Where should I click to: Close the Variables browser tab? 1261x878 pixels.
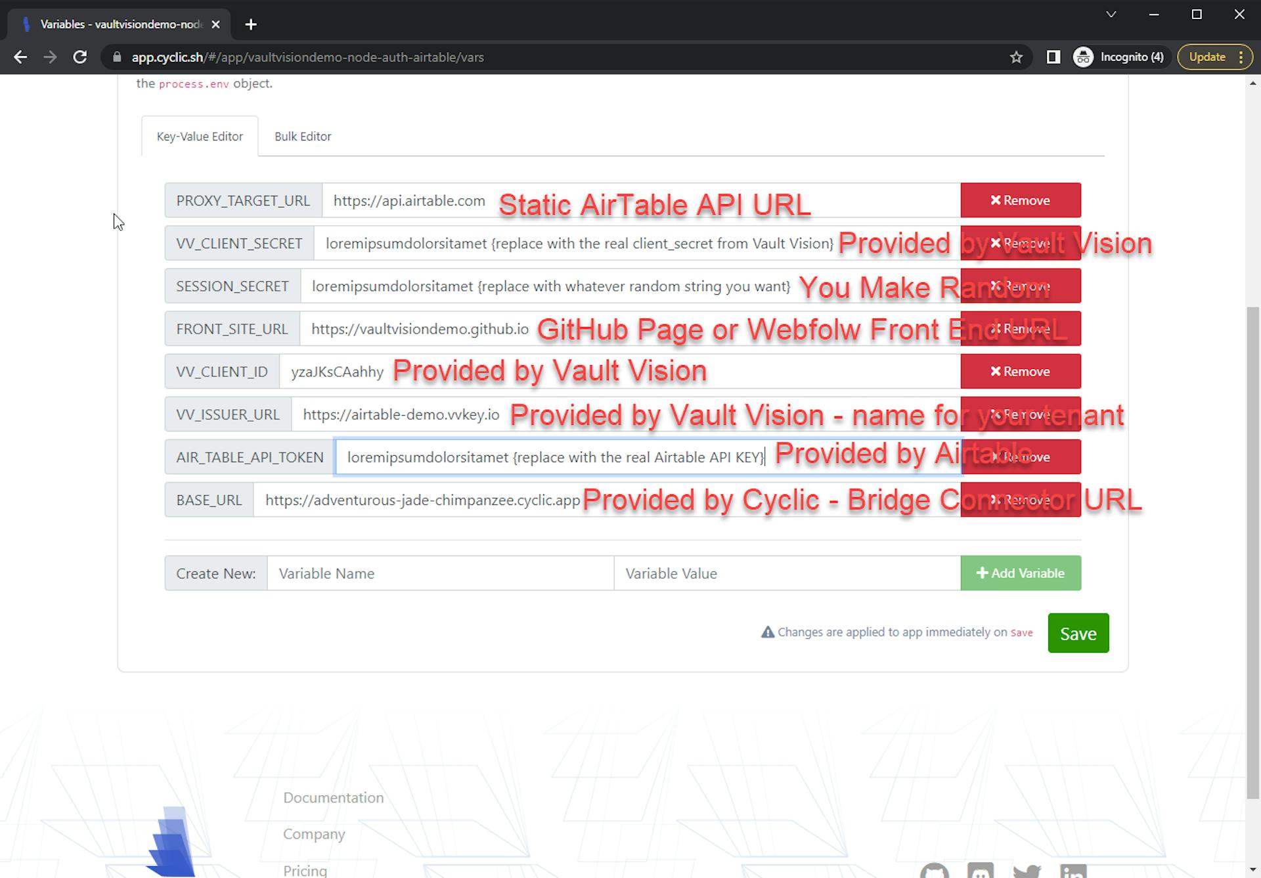pyautogui.click(x=215, y=24)
